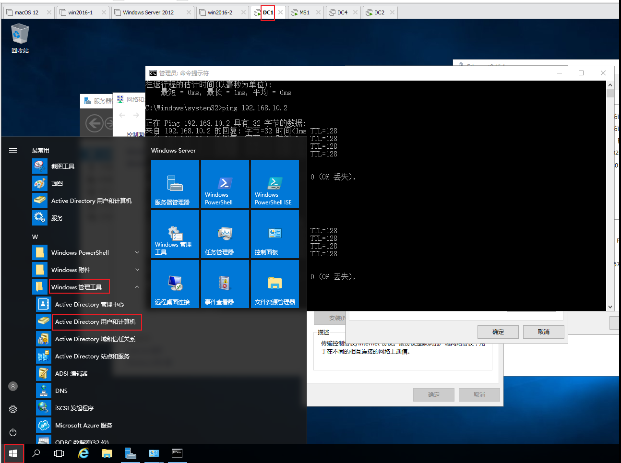Switch to Command Prompt on the taskbar
The image size is (621, 463).
[x=177, y=453]
